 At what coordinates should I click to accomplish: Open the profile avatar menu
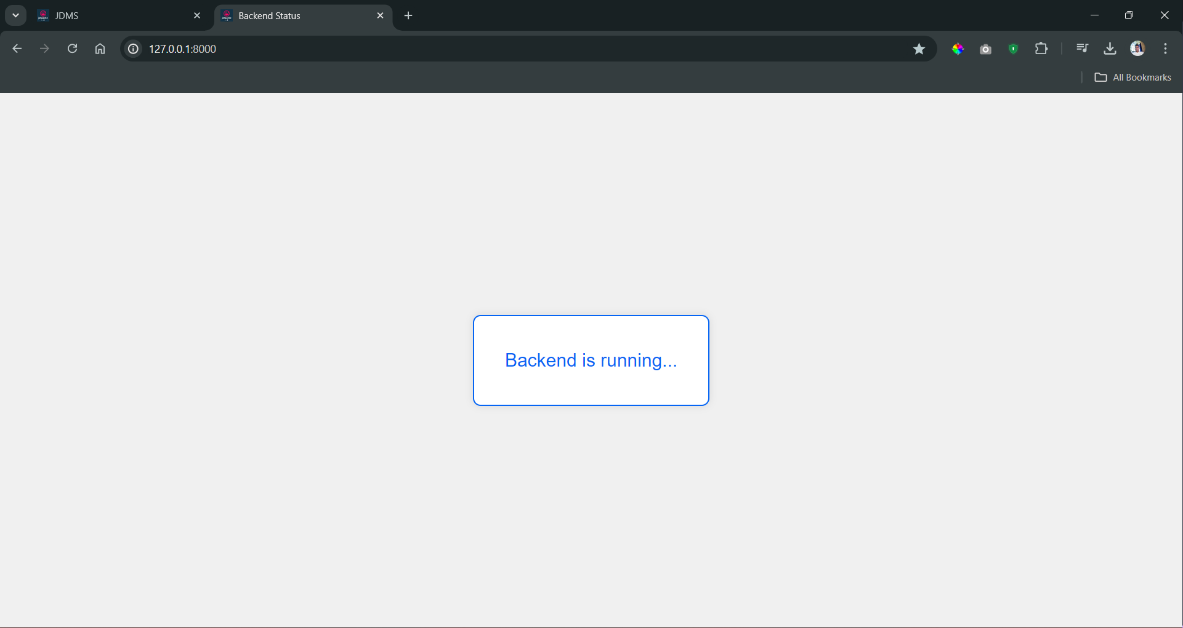click(x=1137, y=49)
